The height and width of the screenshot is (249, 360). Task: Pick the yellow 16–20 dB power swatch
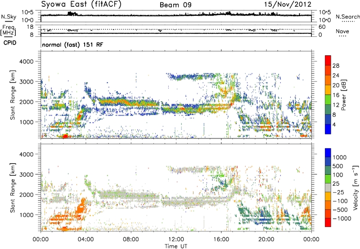pos(328,89)
